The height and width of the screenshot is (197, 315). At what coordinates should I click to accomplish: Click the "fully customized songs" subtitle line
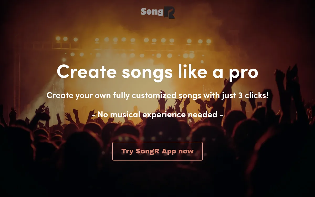pyautogui.click(x=157, y=95)
